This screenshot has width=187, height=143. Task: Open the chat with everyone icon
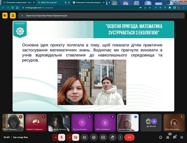pos(175,137)
